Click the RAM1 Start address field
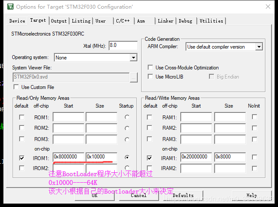 coord(196,117)
